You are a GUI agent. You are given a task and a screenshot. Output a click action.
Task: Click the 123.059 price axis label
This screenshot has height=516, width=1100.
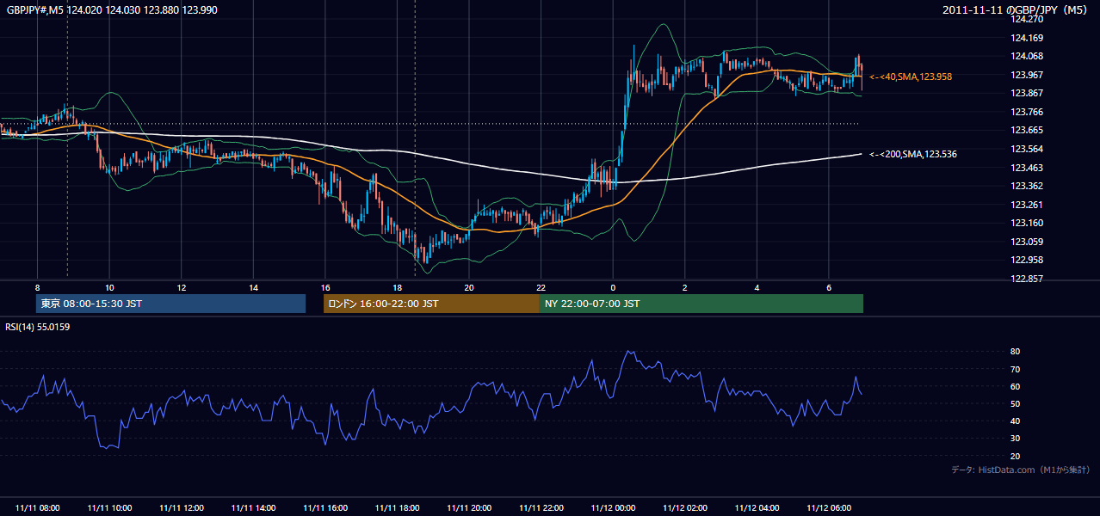pyautogui.click(x=1027, y=242)
